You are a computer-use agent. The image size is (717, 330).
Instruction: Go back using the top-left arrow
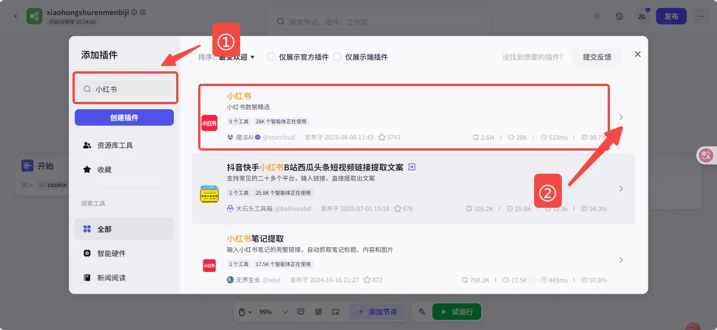pos(16,16)
